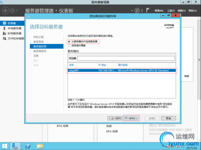Viewport: 201px width, 150px height.
Task: Select 文件和存储服务 in the left sidebar
Action: click(16, 38)
